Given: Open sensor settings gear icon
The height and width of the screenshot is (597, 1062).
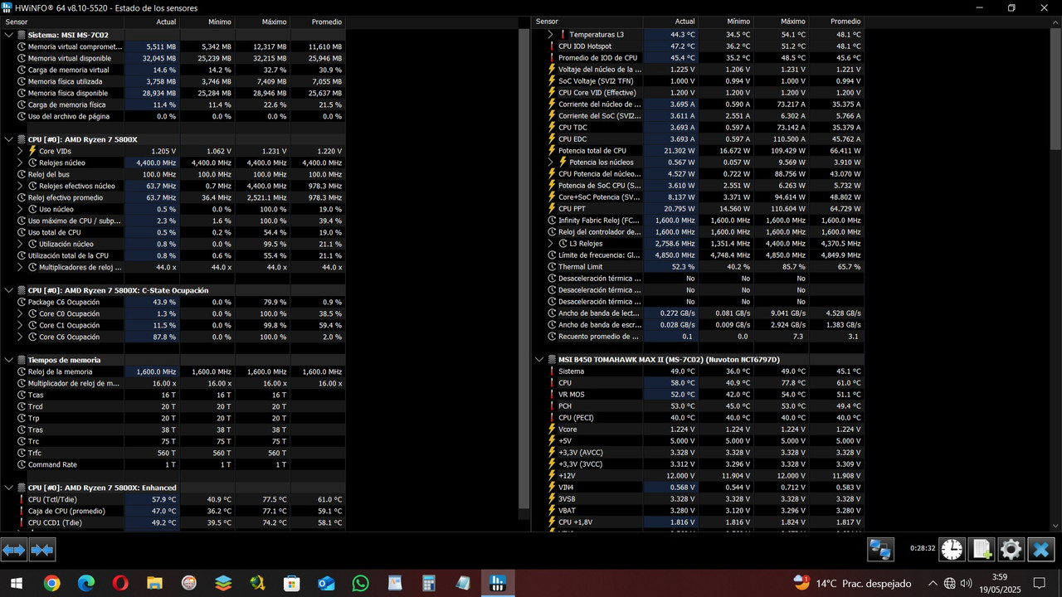Looking at the screenshot, I should click(1011, 549).
